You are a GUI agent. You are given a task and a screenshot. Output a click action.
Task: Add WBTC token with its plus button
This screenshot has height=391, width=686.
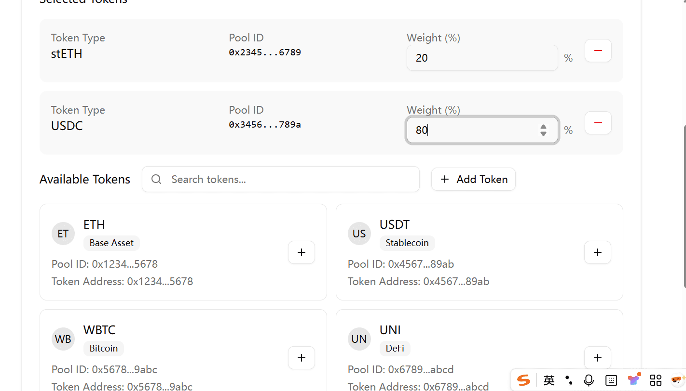point(301,358)
